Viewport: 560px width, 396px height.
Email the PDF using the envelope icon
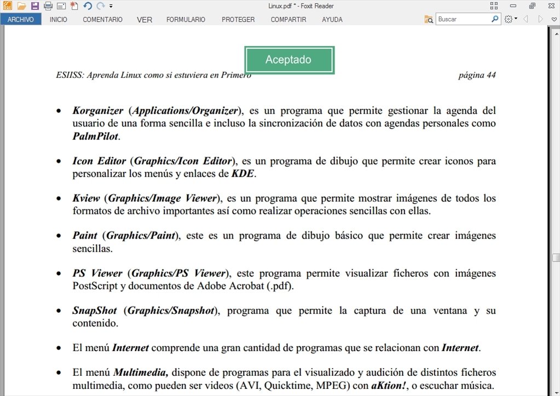tap(61, 6)
